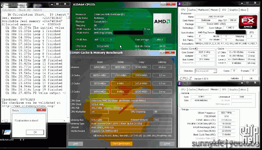This screenshot has width=262, height=150.
Task: Click Validate button in CPU-Z
Action: [x=235, y=78]
